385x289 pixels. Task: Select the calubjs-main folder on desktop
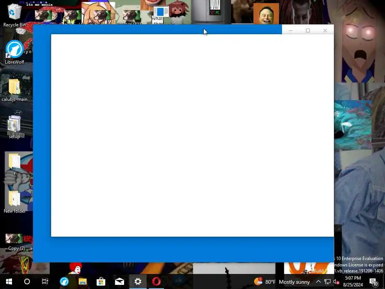(14, 90)
